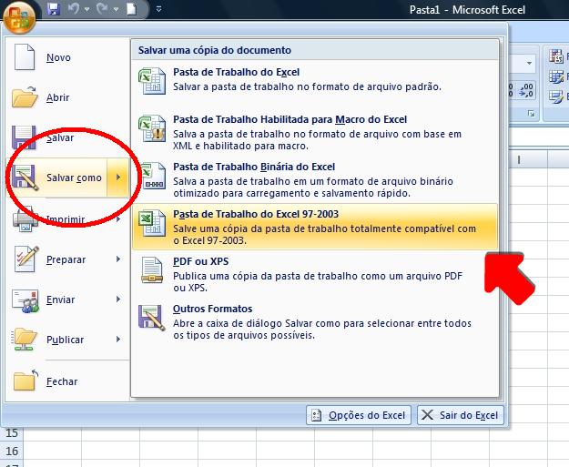Expand the Imprimir submenu arrow
This screenshot has height=467, width=569.
tap(118, 219)
